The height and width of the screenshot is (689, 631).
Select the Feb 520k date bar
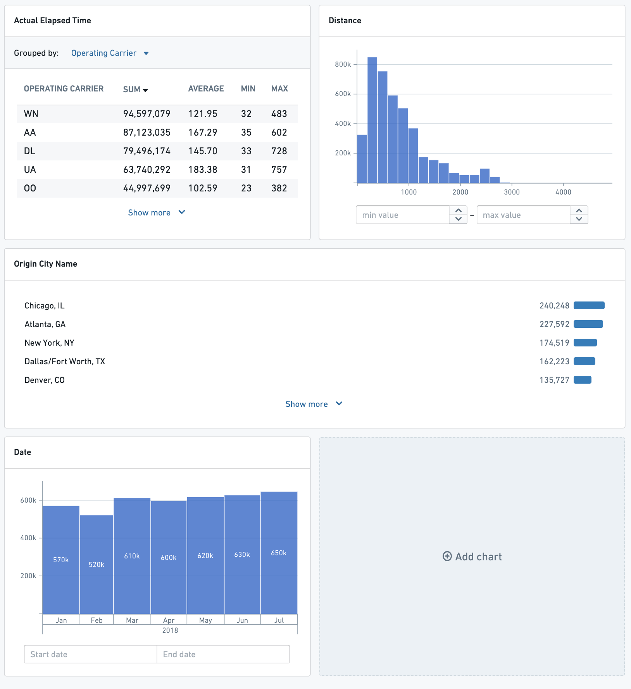coord(97,565)
